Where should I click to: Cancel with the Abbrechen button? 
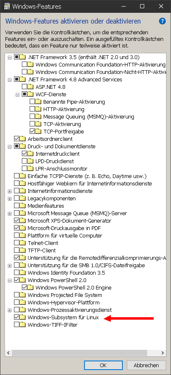tap(146, 365)
